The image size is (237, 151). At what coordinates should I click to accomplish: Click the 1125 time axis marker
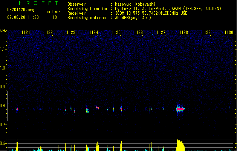tap(116, 32)
